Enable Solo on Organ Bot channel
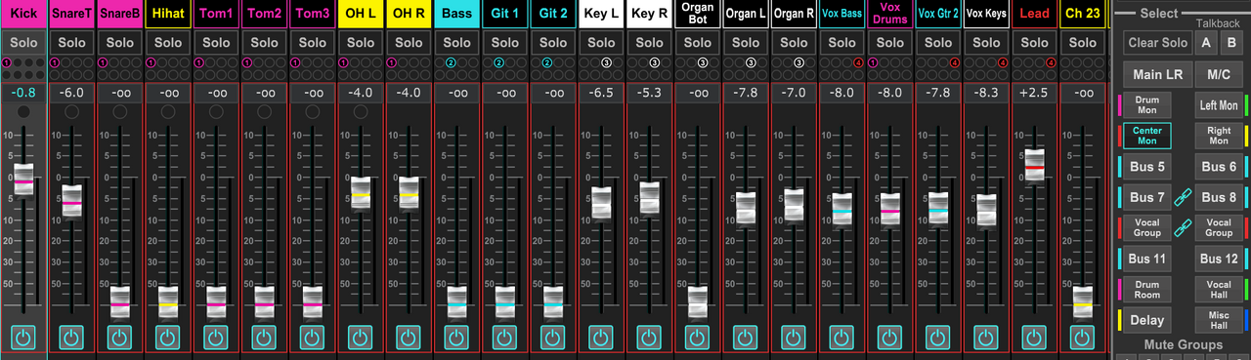The width and height of the screenshot is (1251, 360). point(698,43)
